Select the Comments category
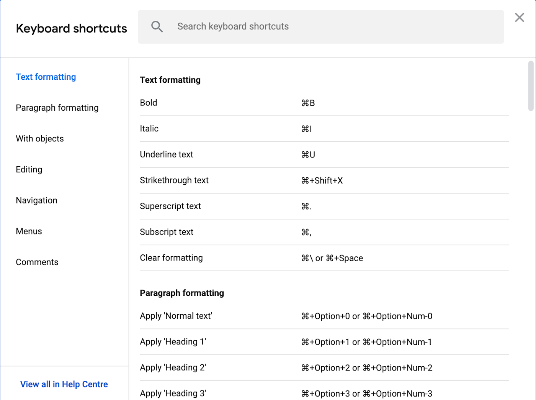This screenshot has height=400, width=536. [x=37, y=262]
